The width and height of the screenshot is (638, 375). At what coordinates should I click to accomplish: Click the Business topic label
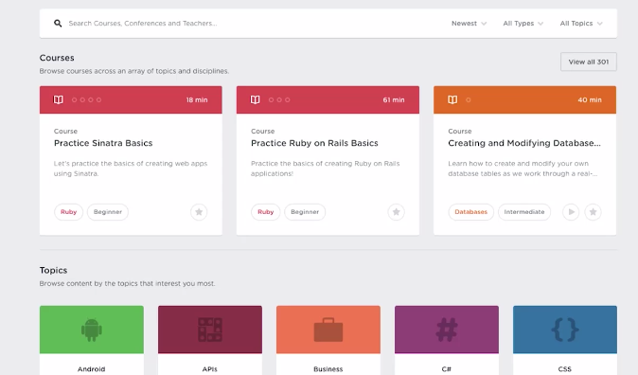[x=328, y=369]
